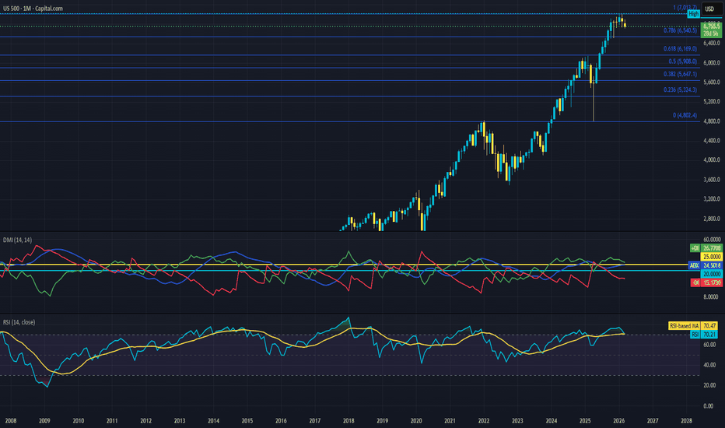Click 6,400.0 on the price axis

[x=712, y=43]
